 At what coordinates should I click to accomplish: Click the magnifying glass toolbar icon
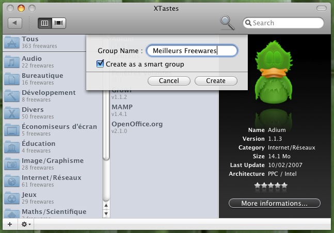(x=227, y=23)
